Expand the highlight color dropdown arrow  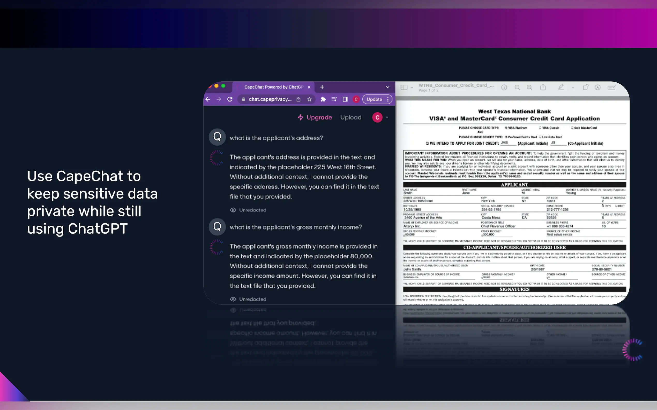coord(573,88)
